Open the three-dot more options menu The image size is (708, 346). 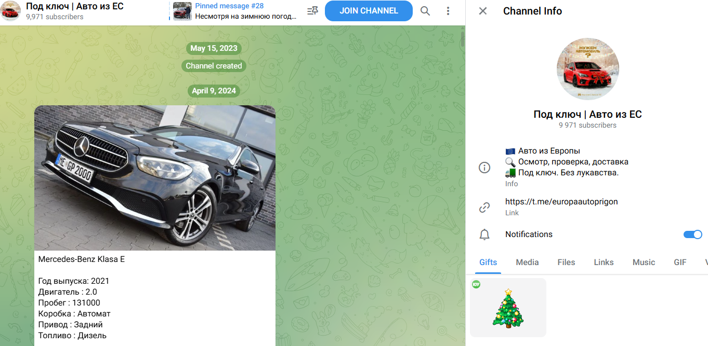pyautogui.click(x=449, y=11)
